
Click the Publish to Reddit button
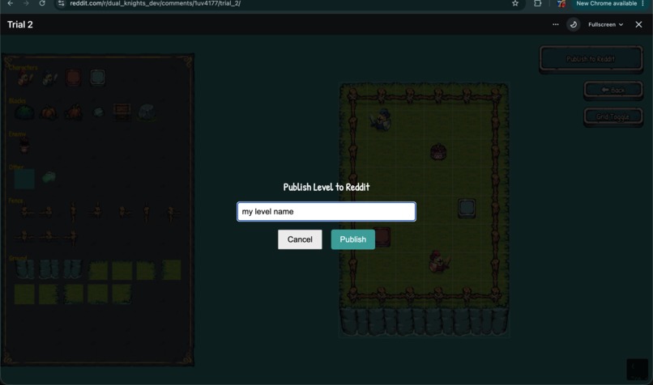pyautogui.click(x=591, y=59)
